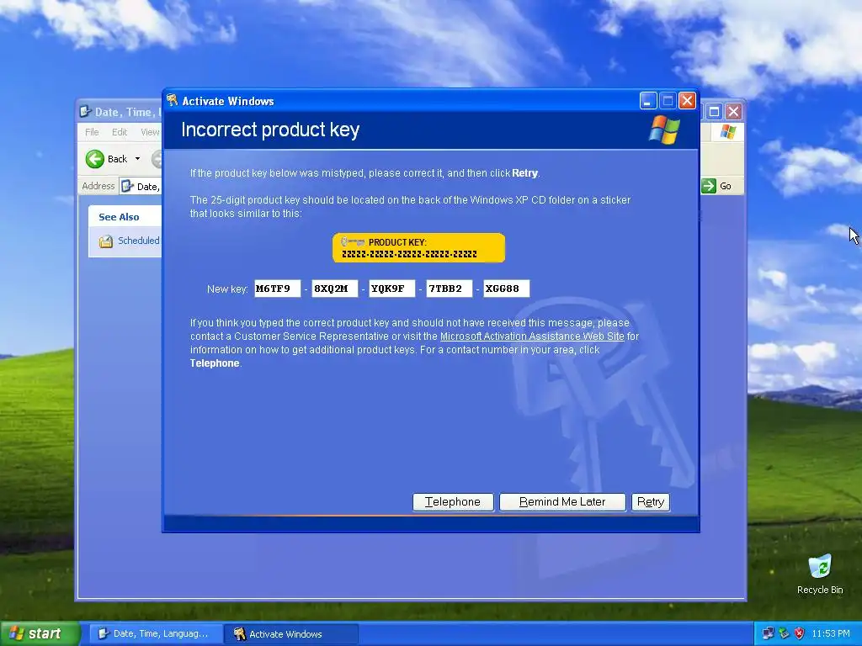Click the Windows flag throbber in Date, Time window
Image resolution: width=862 pixels, height=646 pixels.
[728, 132]
